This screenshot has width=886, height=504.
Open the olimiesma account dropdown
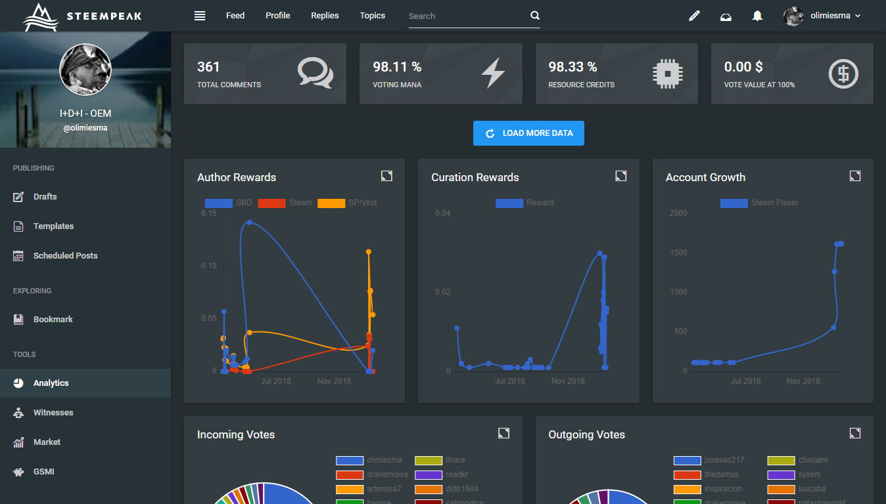823,16
